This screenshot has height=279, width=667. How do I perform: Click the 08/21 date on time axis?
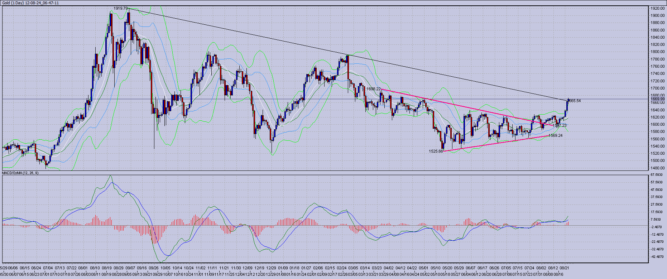(x=565, y=268)
